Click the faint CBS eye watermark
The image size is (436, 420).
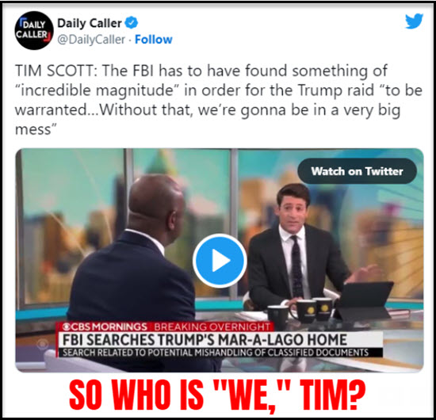[42, 344]
